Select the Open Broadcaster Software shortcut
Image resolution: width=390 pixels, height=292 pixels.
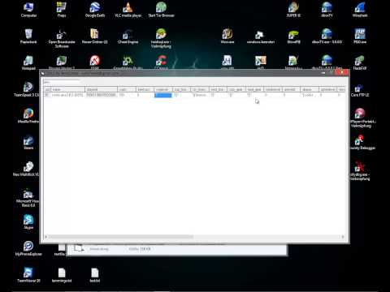pyautogui.click(x=62, y=38)
